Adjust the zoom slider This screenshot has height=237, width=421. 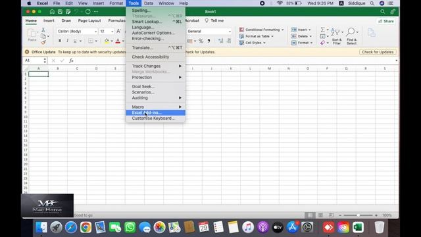[358, 215]
